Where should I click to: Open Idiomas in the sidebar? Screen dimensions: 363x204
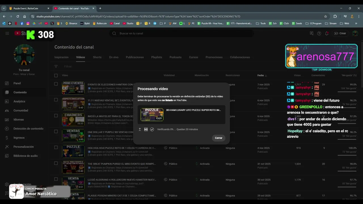tap(24, 120)
